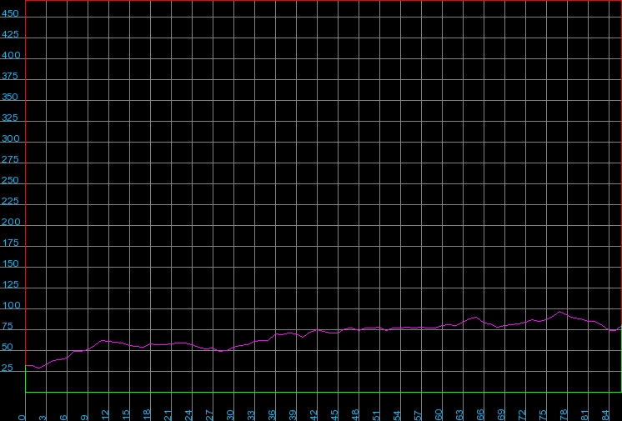Click the 66 label on the horizontal axis
Image resolution: width=622 pixels, height=421 pixels.
(x=480, y=415)
